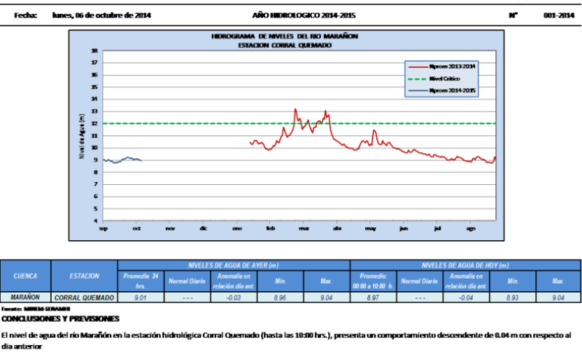Select the CUENCA column header
The width and height of the screenshot is (582, 364).
26,276
